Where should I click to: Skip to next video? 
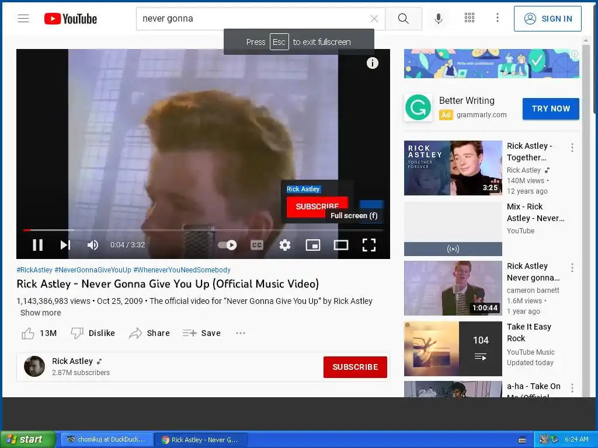[65, 245]
